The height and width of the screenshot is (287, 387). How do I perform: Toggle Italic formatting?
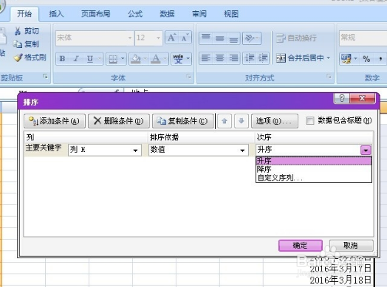coord(76,59)
